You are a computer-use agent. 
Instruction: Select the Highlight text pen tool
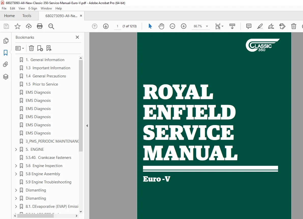point(260,26)
